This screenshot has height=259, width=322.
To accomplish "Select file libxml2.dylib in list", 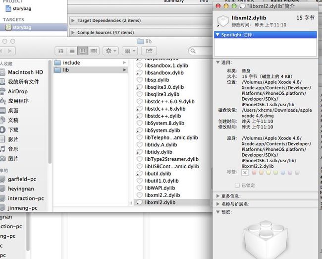I will [x=172, y=202].
